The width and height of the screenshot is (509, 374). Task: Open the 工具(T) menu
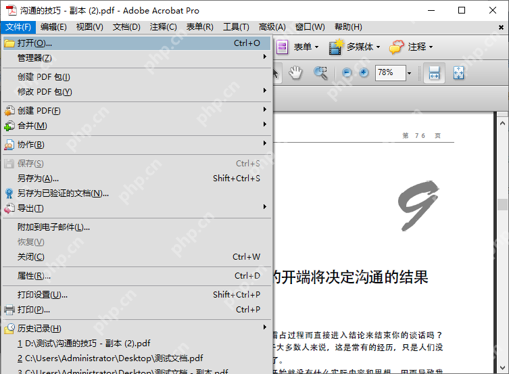tap(236, 27)
